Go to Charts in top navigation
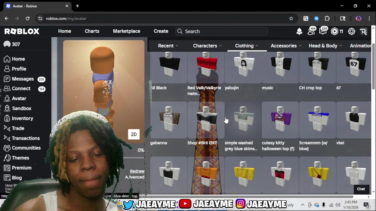The width and height of the screenshot is (376, 211). (92, 31)
